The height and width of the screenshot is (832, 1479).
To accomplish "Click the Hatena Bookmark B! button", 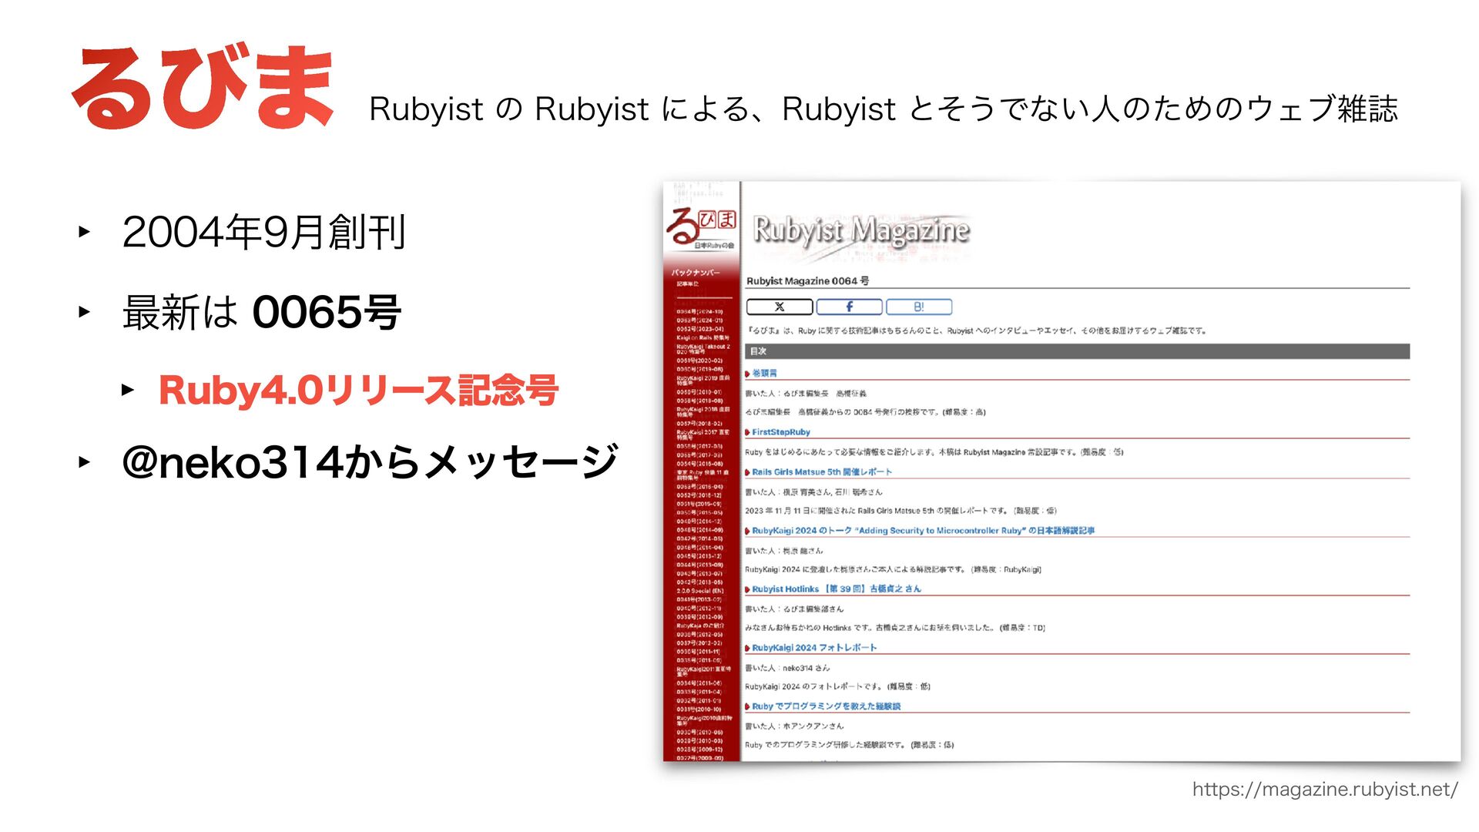I will (918, 307).
